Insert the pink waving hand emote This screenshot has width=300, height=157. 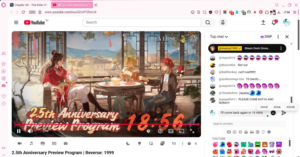tap(215, 144)
